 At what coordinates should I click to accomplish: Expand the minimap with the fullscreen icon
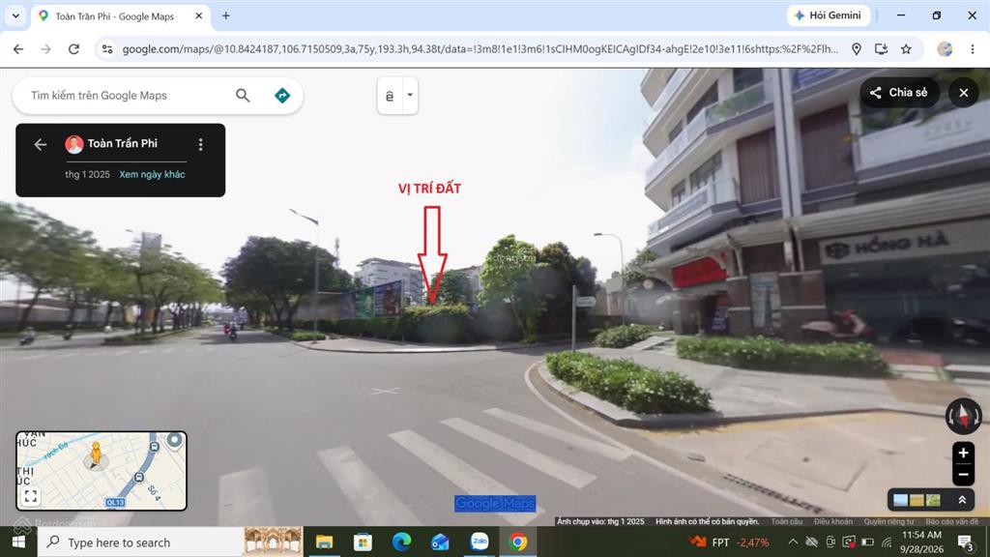[30, 496]
